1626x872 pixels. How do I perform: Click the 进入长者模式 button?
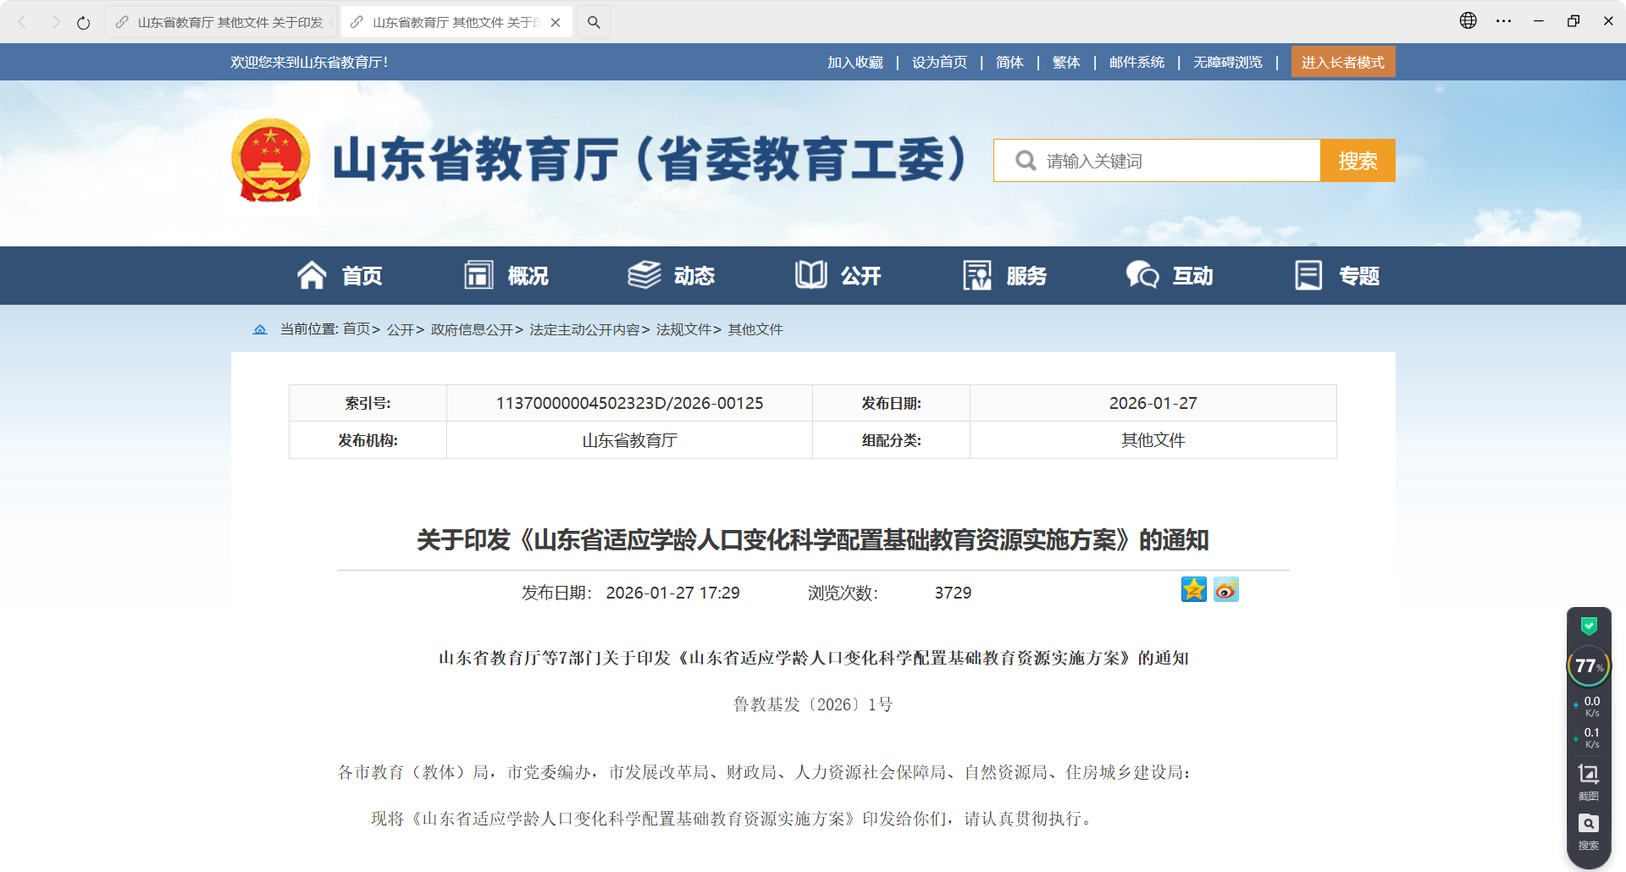pos(1343,62)
